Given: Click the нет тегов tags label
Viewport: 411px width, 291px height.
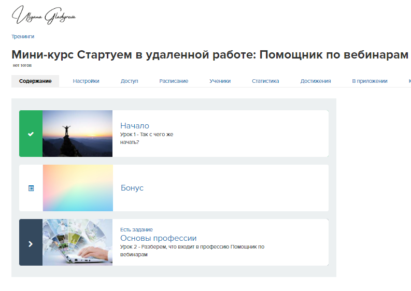Looking at the screenshot, I should pos(23,66).
